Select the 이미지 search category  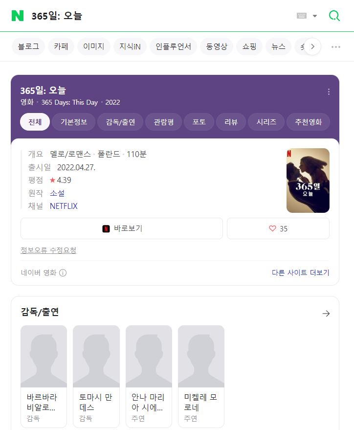click(93, 47)
